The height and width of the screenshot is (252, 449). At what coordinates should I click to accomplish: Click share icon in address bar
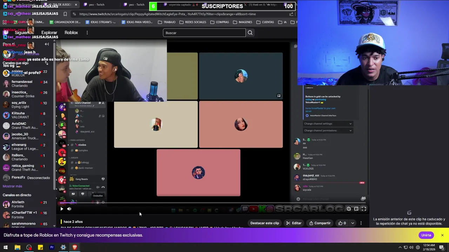click(291, 14)
